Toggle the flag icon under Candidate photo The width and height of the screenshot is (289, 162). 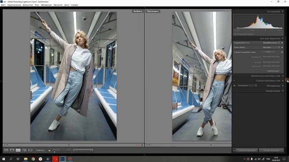coord(147,145)
